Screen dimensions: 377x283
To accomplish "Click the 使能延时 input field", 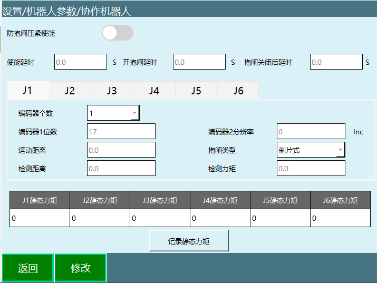I will coord(81,62).
